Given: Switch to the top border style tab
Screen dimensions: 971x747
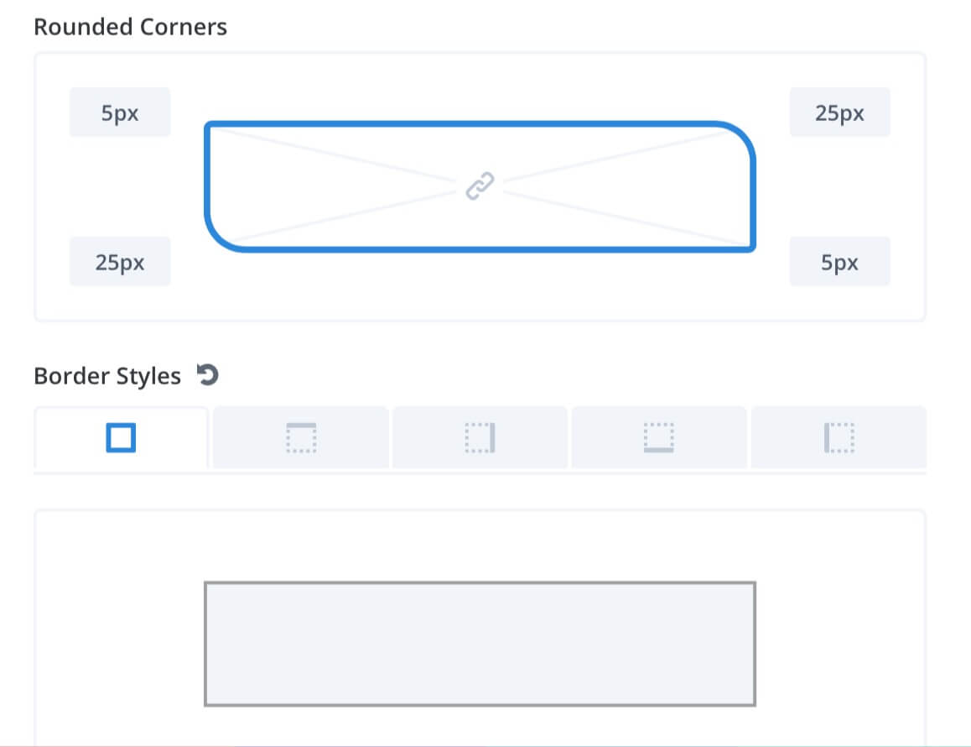Looking at the screenshot, I should (301, 437).
